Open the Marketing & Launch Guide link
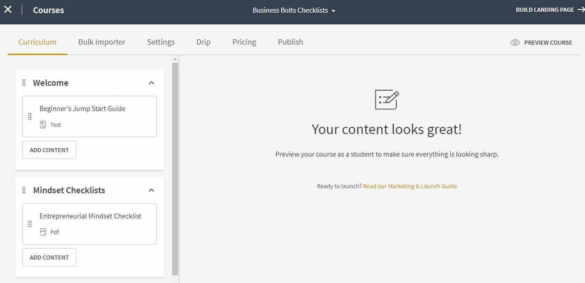The height and width of the screenshot is (283, 585). click(410, 186)
